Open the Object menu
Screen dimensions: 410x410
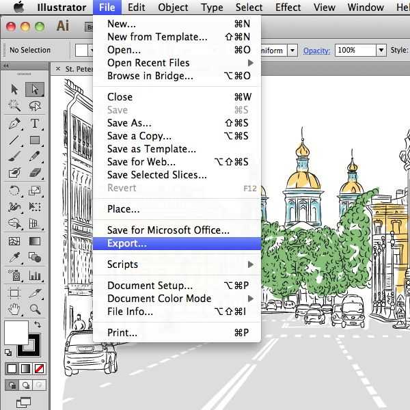point(173,8)
